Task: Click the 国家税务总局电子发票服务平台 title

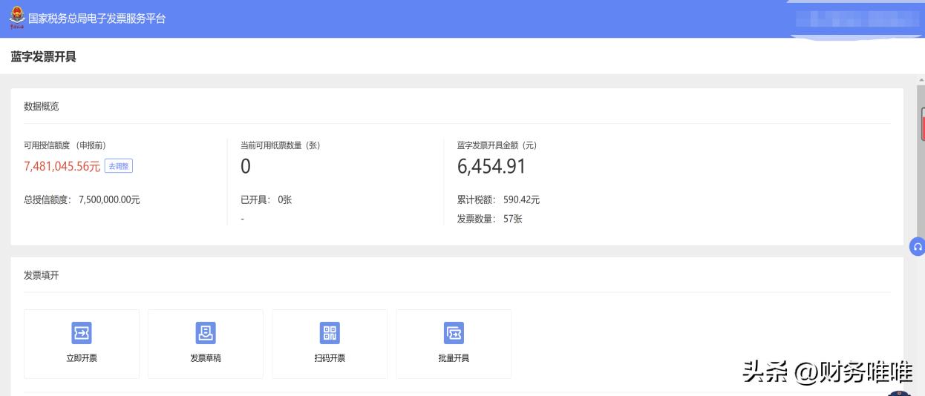Action: click(97, 19)
